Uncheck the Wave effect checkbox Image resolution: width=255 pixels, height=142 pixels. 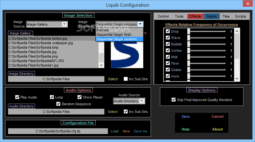(x=168, y=37)
